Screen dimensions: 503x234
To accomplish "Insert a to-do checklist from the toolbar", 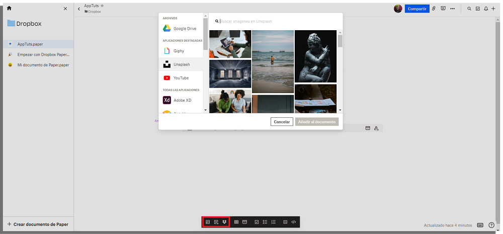I will [x=257, y=222].
